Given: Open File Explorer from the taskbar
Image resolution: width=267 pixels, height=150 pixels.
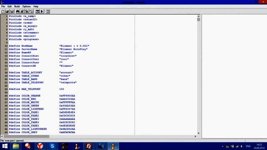Looking at the screenshot, I should point(16,146).
